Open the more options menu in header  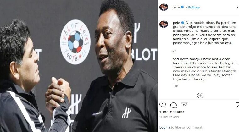click(238, 7)
